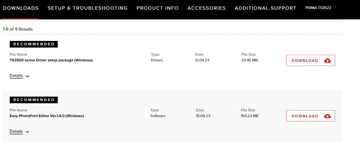
Task: Click Download button for TS3500 driver package
Action: pos(305,61)
